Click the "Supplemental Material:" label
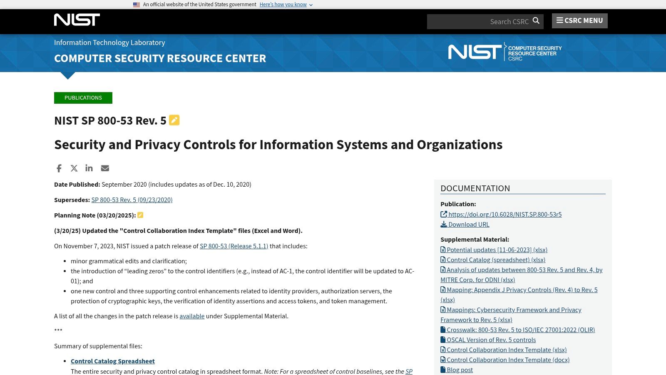This screenshot has width=666, height=375. coord(475,240)
